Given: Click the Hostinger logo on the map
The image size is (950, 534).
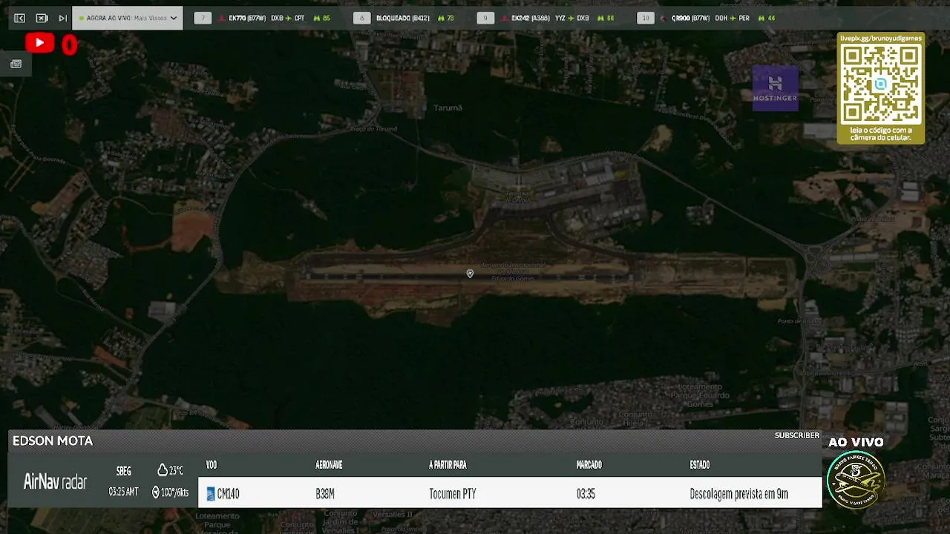Looking at the screenshot, I should 776,88.
